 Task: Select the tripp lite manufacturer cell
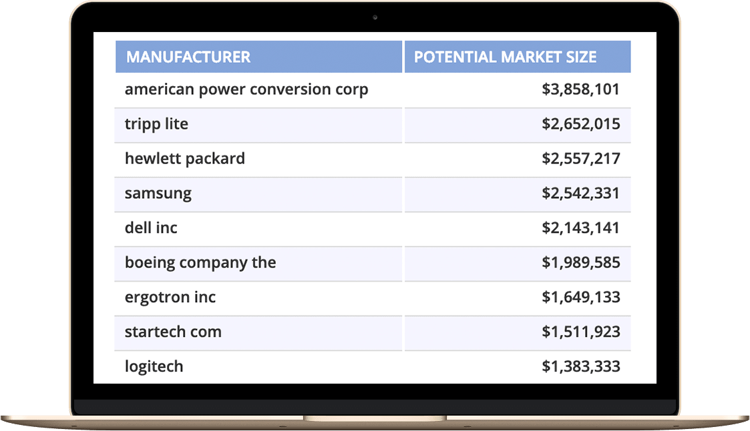pos(258,125)
